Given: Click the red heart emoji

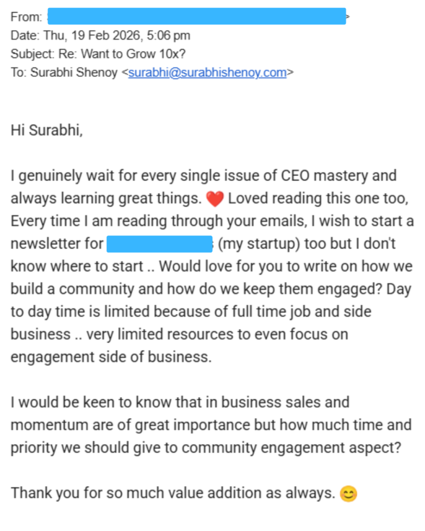Looking at the screenshot, I should (x=214, y=199).
